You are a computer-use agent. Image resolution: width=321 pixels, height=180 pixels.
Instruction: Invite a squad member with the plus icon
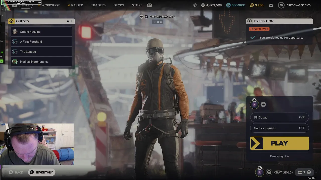coord(263,105)
